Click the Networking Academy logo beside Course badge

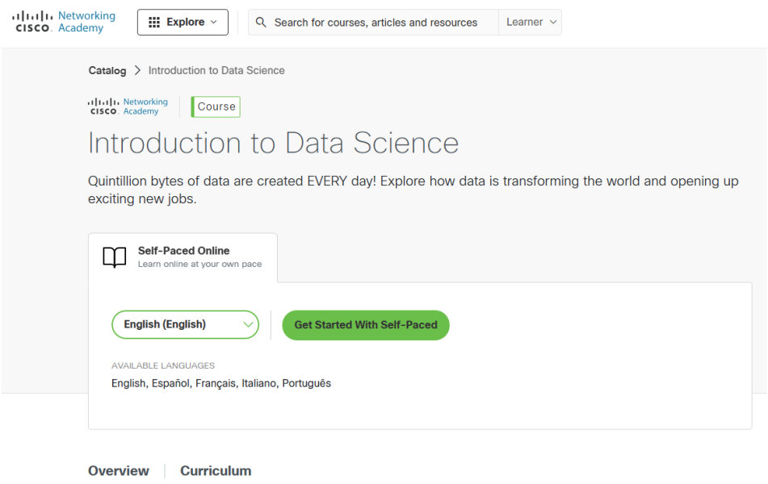128,106
